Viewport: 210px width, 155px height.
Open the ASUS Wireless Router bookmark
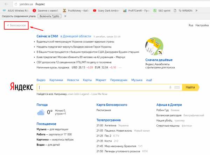tap(16, 10)
